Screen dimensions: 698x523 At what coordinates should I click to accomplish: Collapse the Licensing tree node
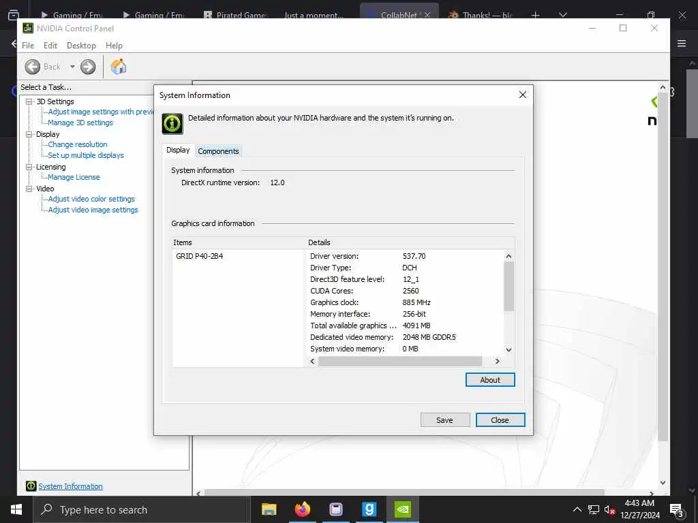pyautogui.click(x=29, y=167)
